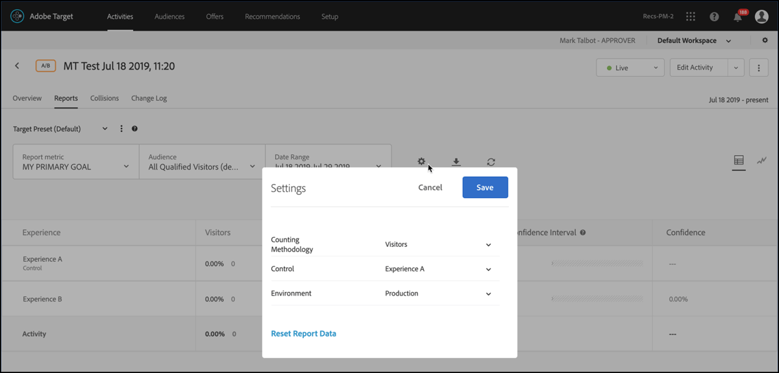Click the report settings gear icon
The height and width of the screenshot is (373, 779).
pos(421,161)
